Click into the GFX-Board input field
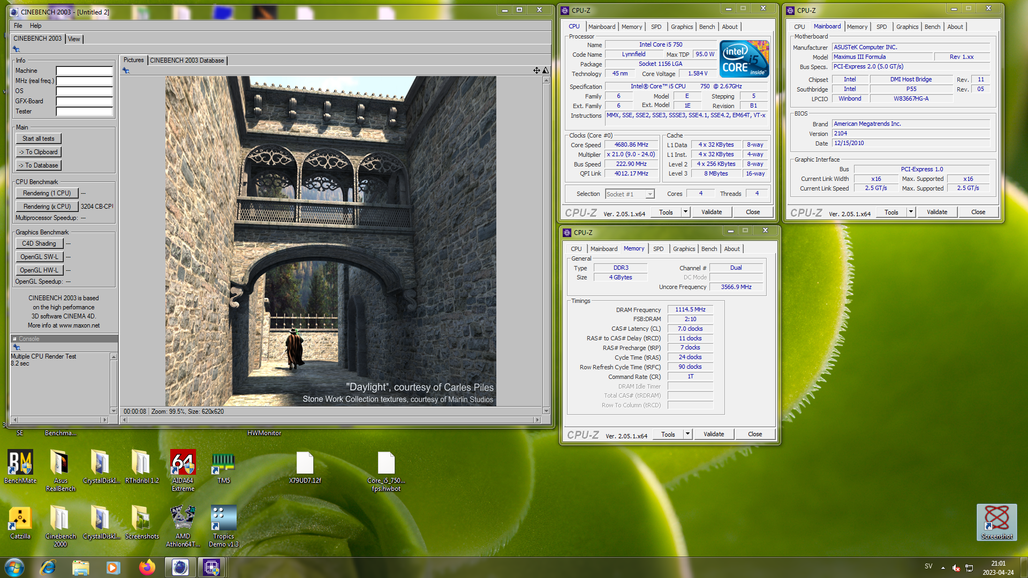The image size is (1028, 578). point(85,101)
